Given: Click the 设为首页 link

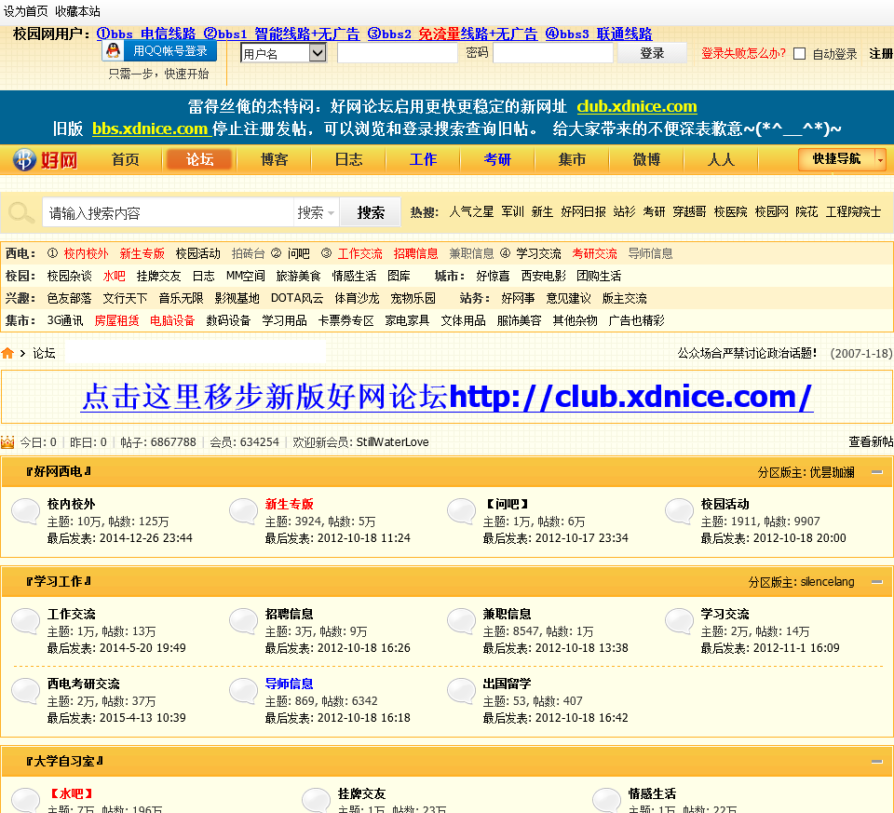Looking at the screenshot, I should pyautogui.click(x=26, y=11).
